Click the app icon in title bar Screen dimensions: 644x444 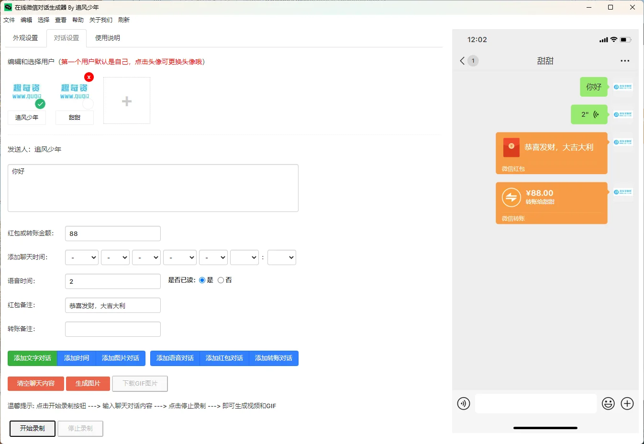click(x=8, y=7)
